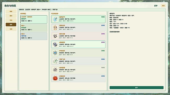Click the golden pillar 星衡光柱 skill icon
170x95 pixels.
coord(55,28)
